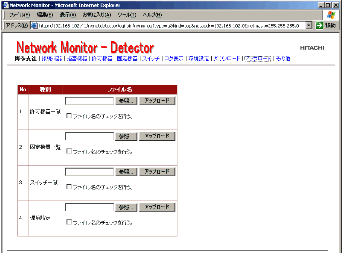Open the ログ表示 link

pyautogui.click(x=174, y=59)
